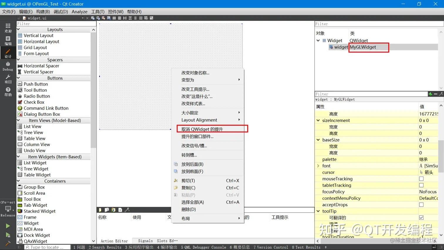This screenshot has width=444, height=250.
Task: Open the 工具(T) menu
Action: point(97,11)
